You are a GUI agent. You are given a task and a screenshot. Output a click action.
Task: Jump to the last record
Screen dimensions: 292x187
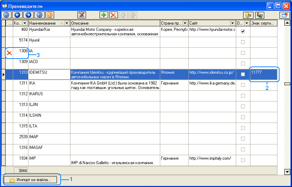(x=40, y=15)
